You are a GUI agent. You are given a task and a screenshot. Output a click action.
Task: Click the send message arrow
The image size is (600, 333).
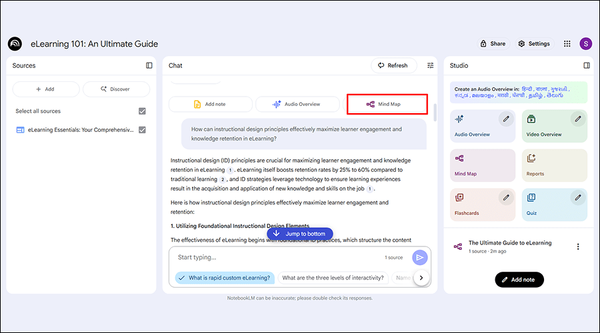point(419,258)
